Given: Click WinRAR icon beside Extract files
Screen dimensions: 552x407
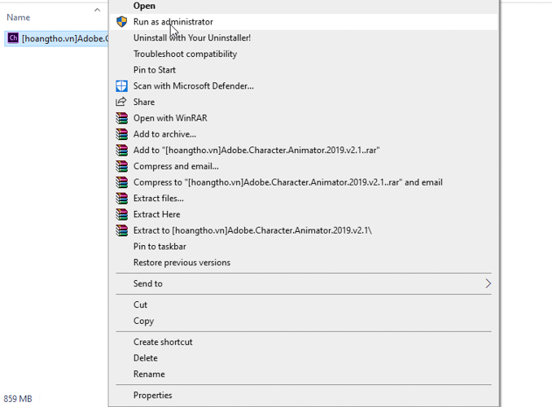Looking at the screenshot, I should (x=122, y=199).
